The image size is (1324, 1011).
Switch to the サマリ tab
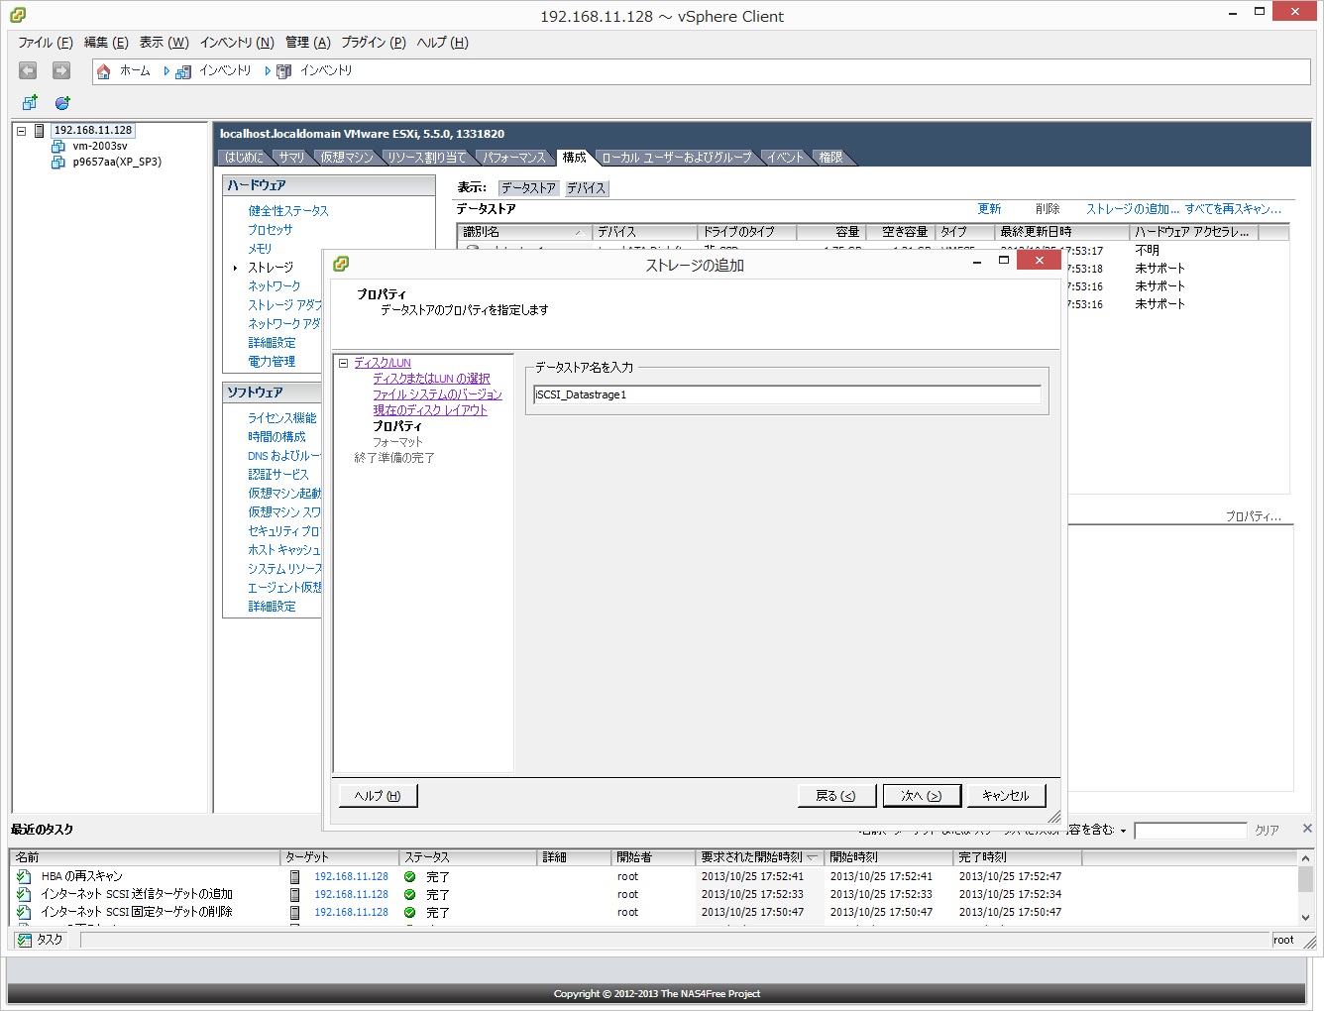coord(291,158)
